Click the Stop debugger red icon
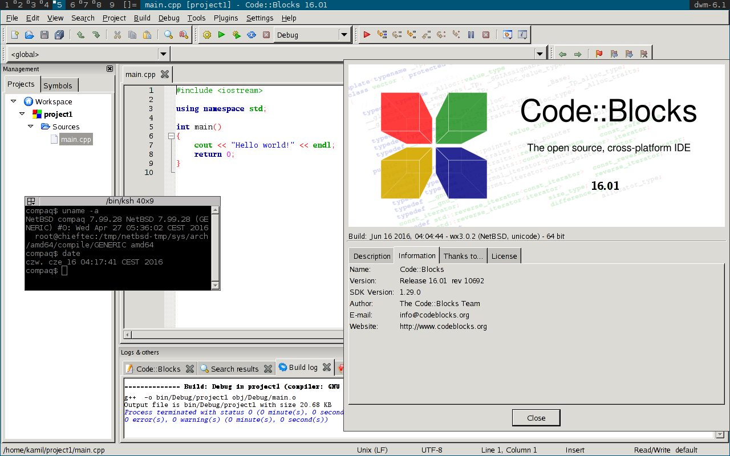 (x=486, y=35)
